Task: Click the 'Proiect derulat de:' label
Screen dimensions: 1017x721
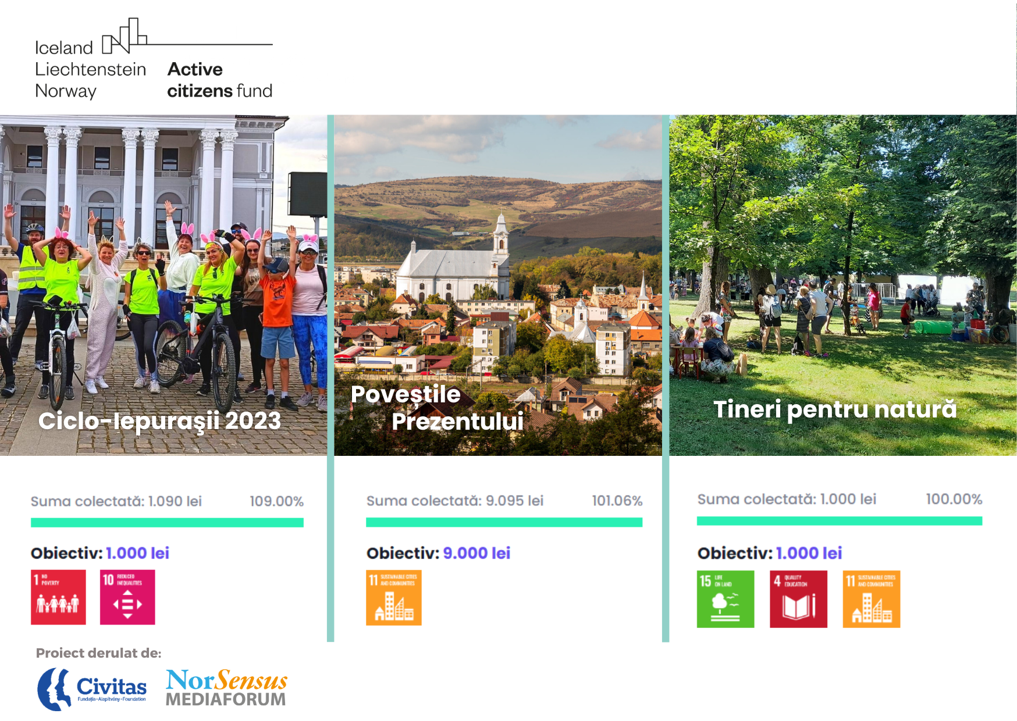Action: (99, 653)
